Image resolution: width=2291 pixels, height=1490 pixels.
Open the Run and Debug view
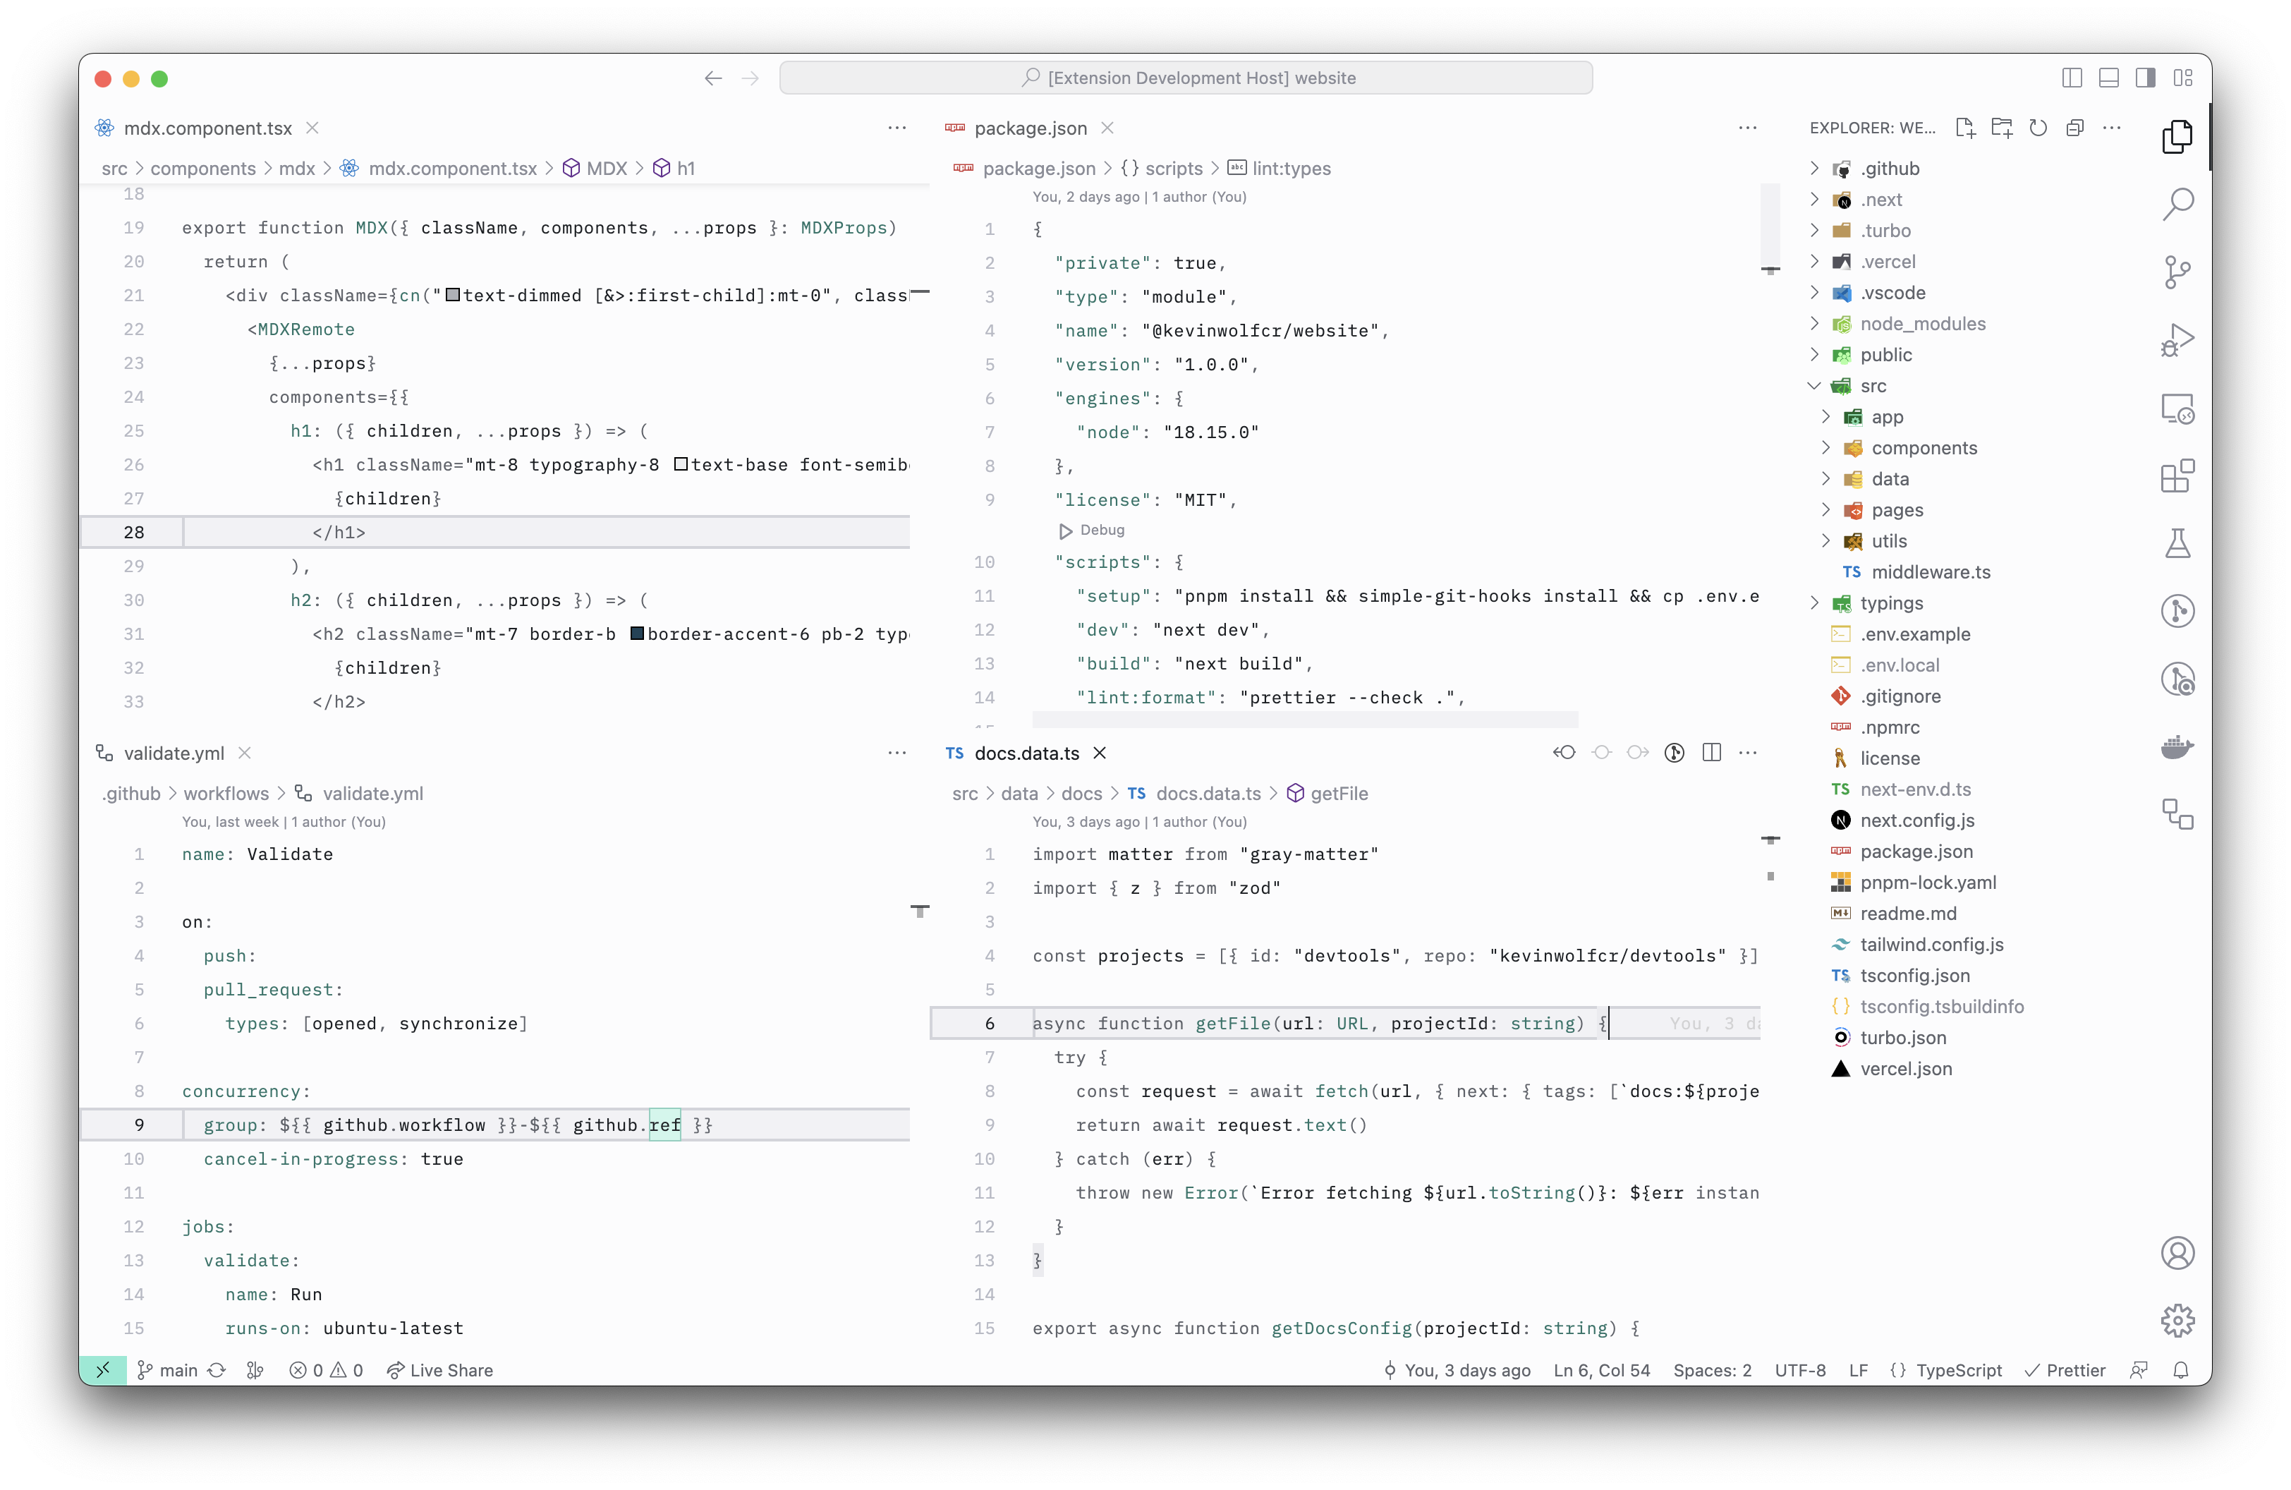(x=2177, y=341)
